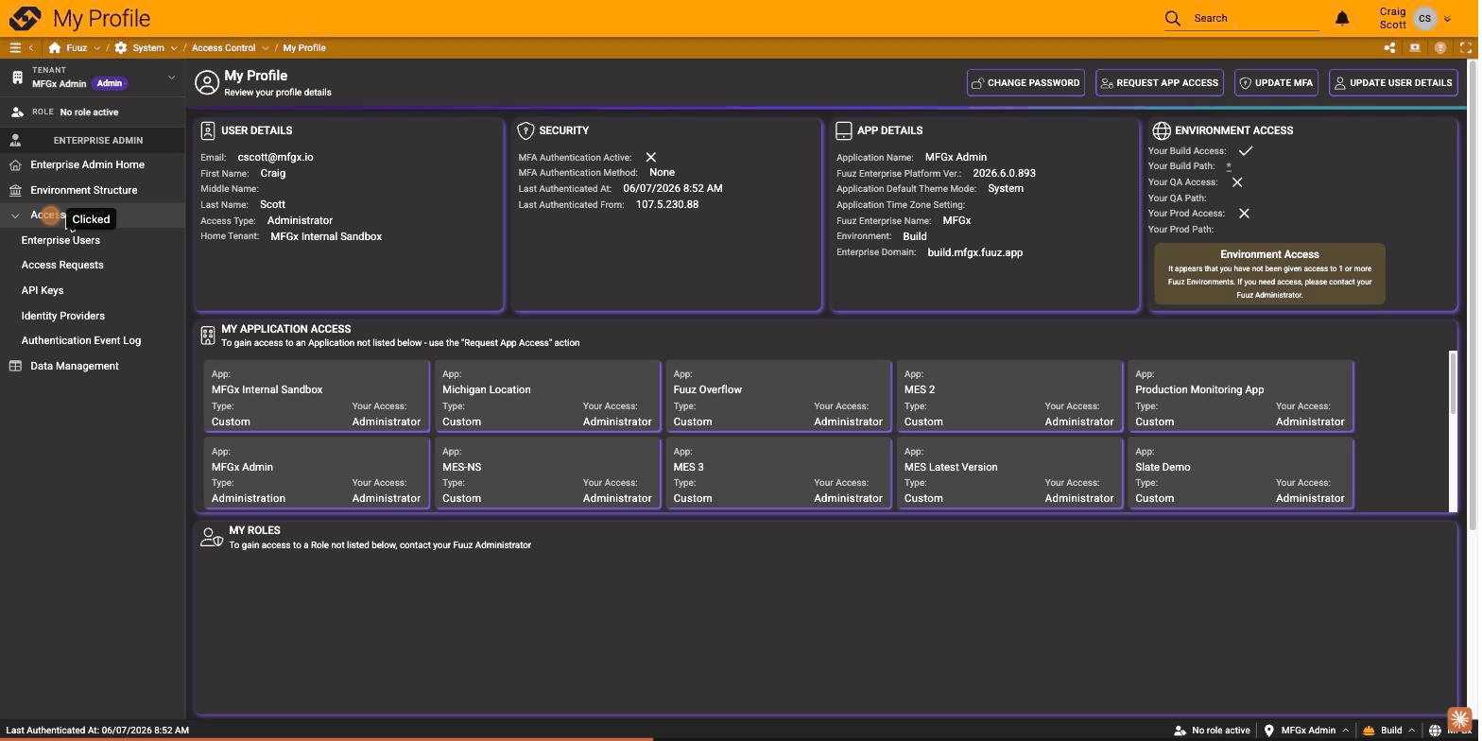Click the screen monitor icon in breadcrumb bar
The image size is (1482, 741).
1415,47
